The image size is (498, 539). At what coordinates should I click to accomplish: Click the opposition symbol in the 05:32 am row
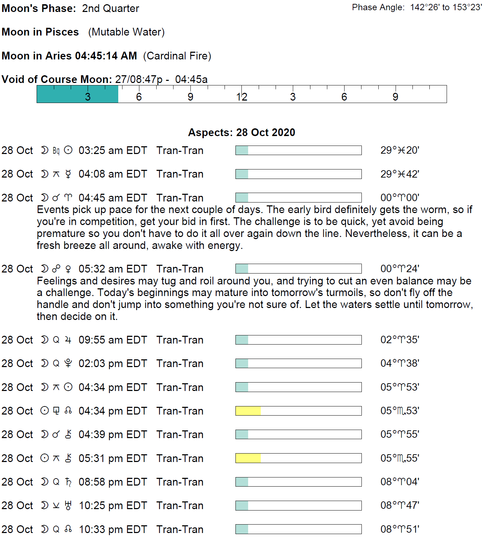tap(56, 269)
